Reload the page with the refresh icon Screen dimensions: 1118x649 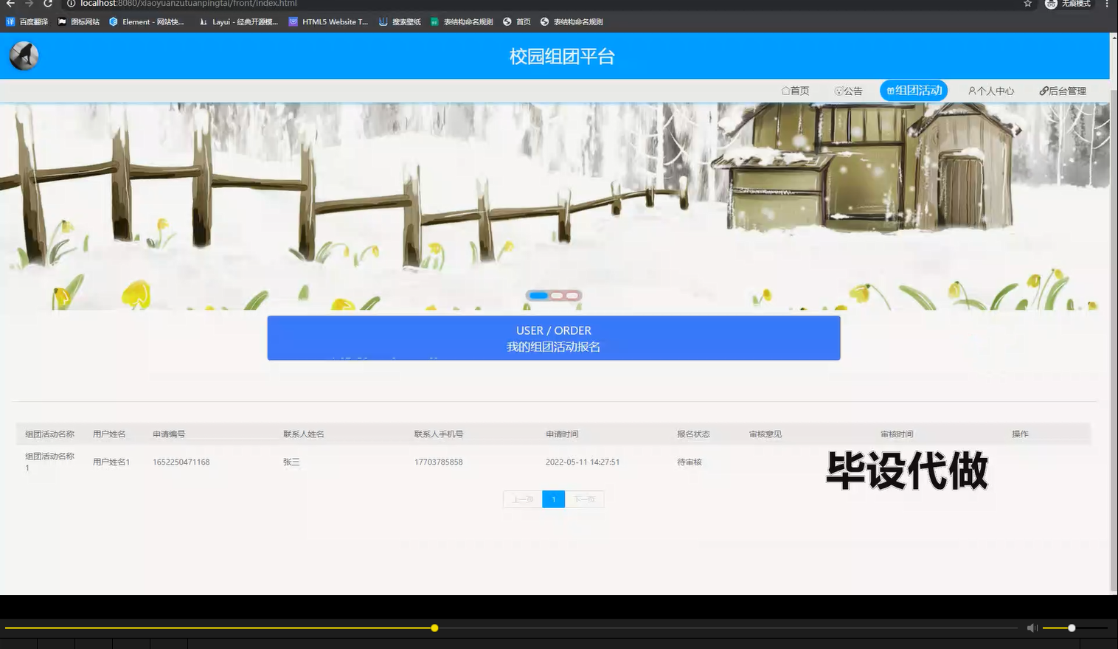point(48,4)
